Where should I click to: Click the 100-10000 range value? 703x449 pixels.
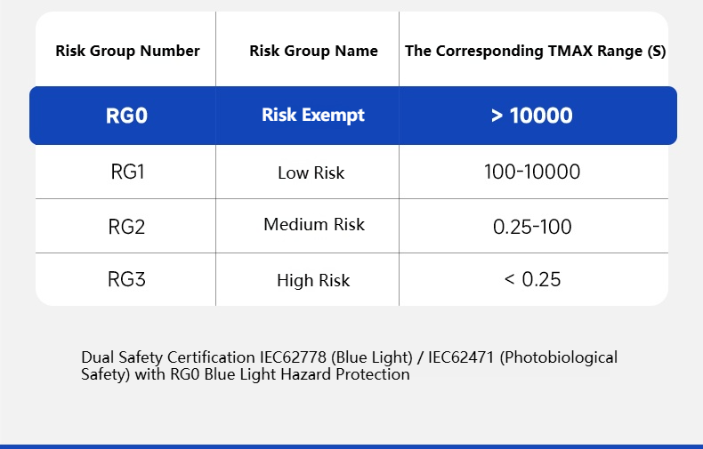click(532, 172)
